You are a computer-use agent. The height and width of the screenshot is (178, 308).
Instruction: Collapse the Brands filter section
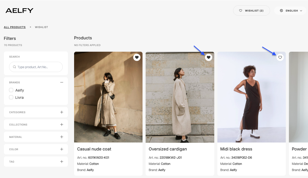coord(61,83)
